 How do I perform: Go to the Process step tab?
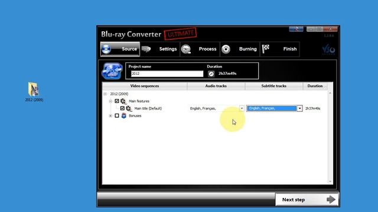click(x=200, y=49)
